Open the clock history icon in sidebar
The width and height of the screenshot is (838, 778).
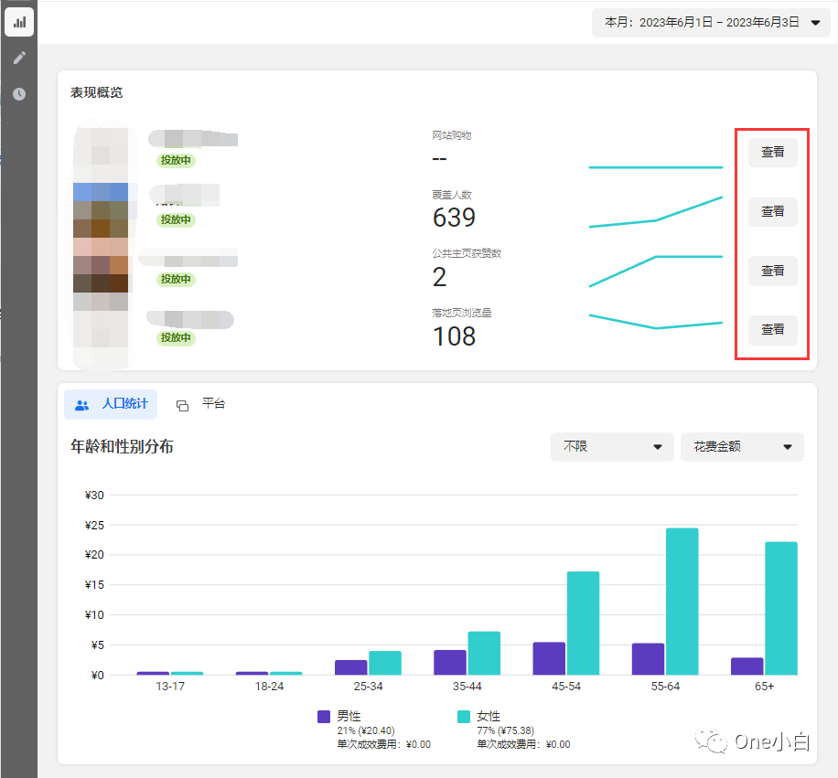[18, 93]
